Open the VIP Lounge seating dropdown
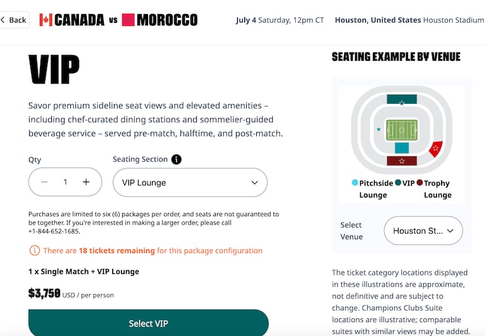Viewport: 486px width, 336px height. (x=190, y=183)
